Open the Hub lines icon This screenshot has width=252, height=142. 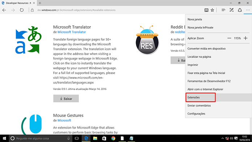[x=223, y=10]
